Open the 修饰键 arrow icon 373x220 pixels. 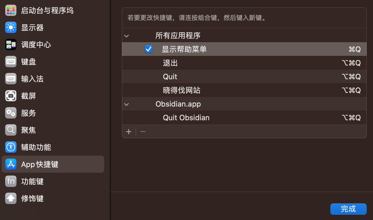(x=11, y=199)
